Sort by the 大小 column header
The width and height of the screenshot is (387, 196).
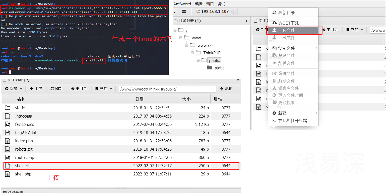(195, 99)
